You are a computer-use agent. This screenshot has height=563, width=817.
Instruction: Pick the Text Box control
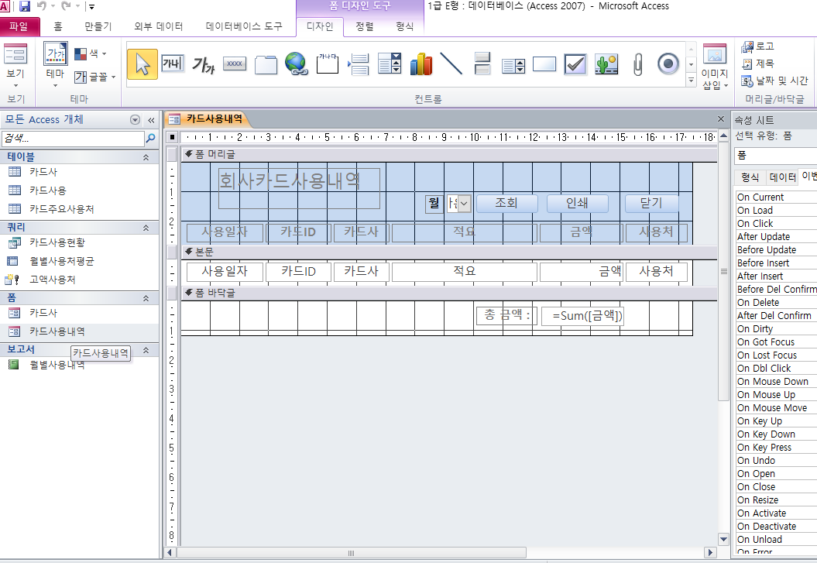[173, 64]
